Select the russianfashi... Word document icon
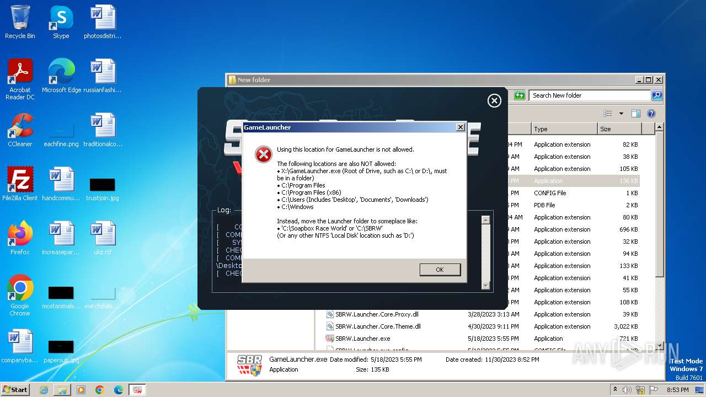706x397 pixels. click(103, 76)
